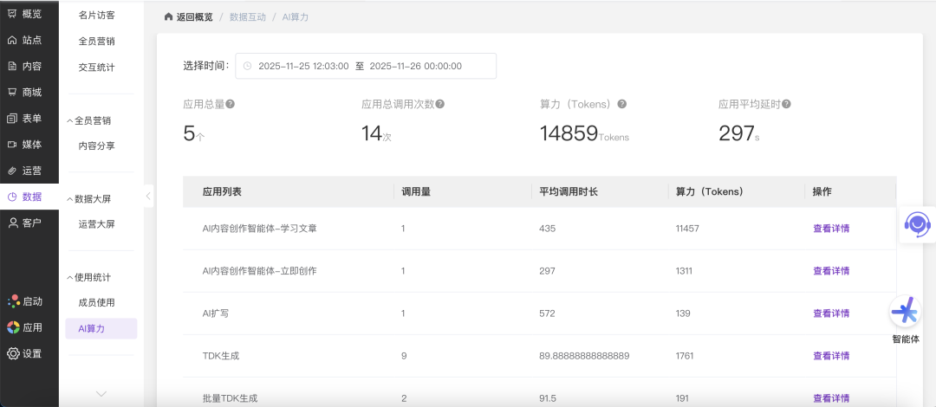Open 设置 in the left sidebar

(x=25, y=353)
